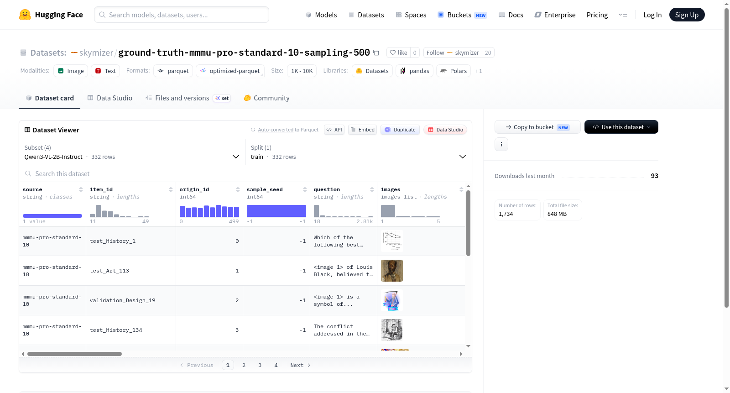The height and width of the screenshot is (393, 730).
Task: Show the +1 additional libraries
Action: pyautogui.click(x=478, y=71)
